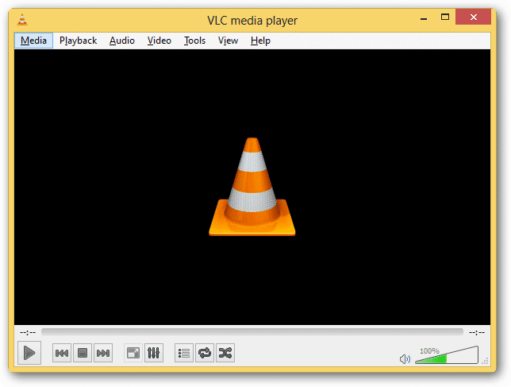511x387 pixels.
Task: Toggle random shuffle playback
Action: click(225, 353)
